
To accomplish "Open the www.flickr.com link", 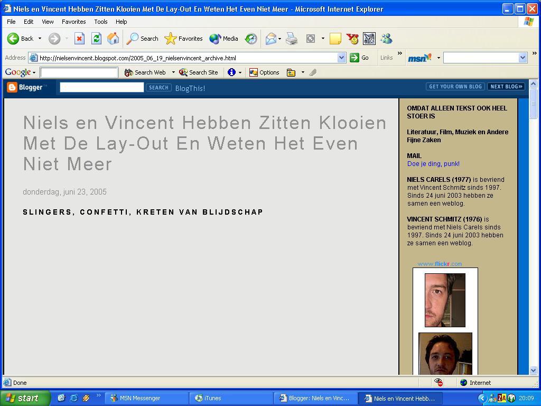I will coord(440,264).
